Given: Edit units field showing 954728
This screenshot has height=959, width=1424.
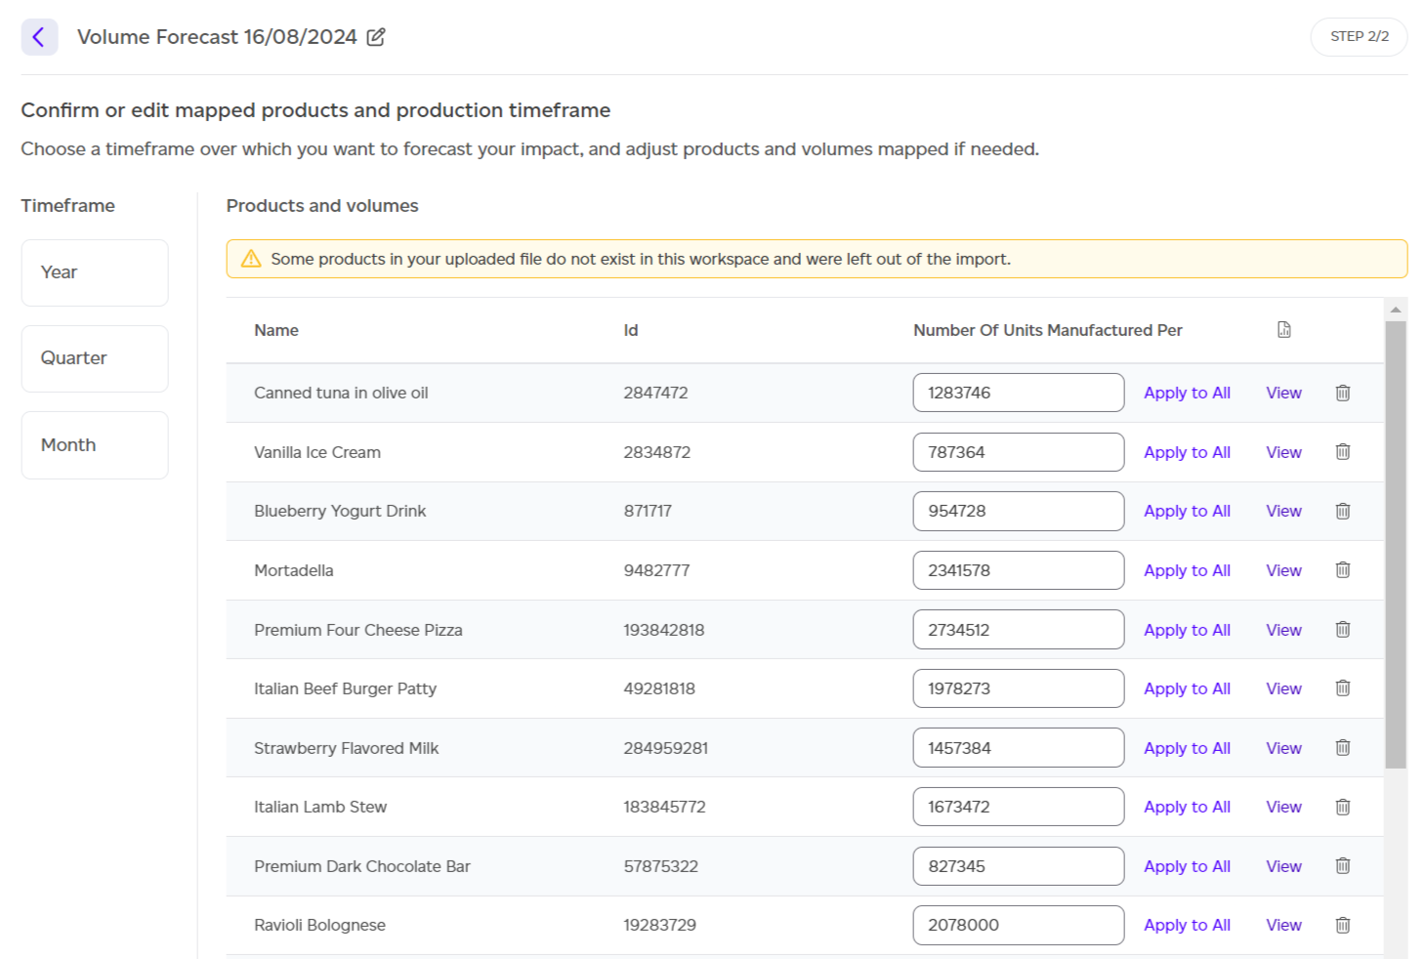Looking at the screenshot, I should click(x=1019, y=511).
